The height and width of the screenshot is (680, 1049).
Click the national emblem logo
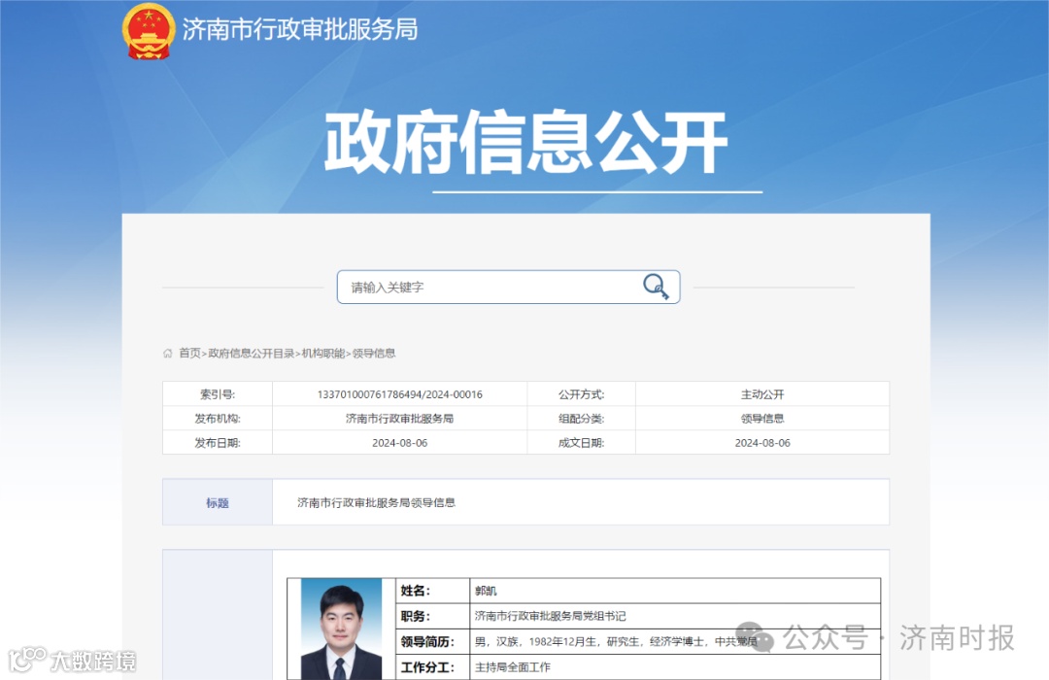pyautogui.click(x=149, y=30)
